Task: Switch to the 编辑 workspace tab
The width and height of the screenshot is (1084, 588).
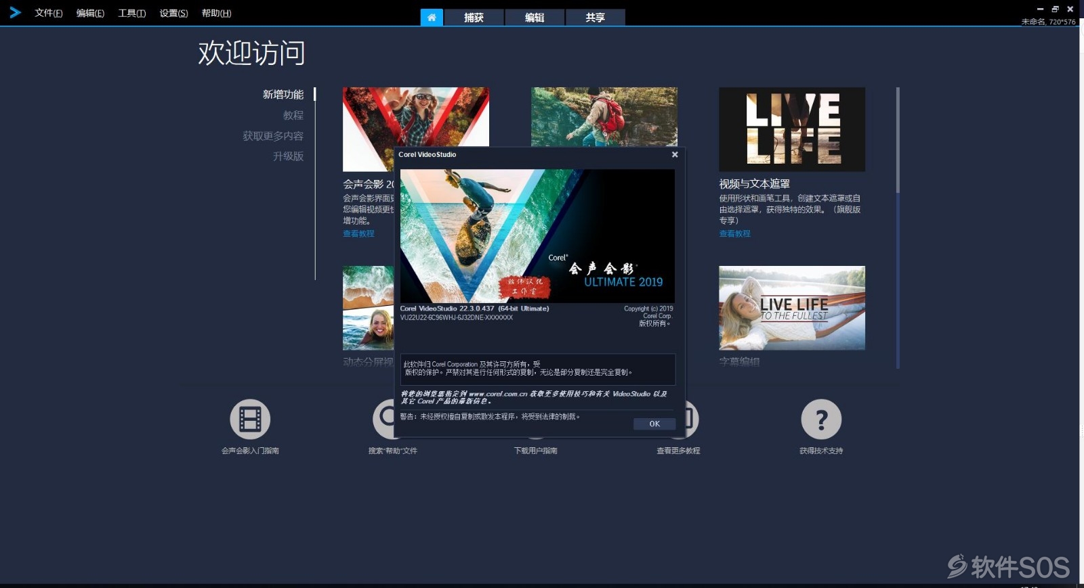Action: [x=535, y=17]
